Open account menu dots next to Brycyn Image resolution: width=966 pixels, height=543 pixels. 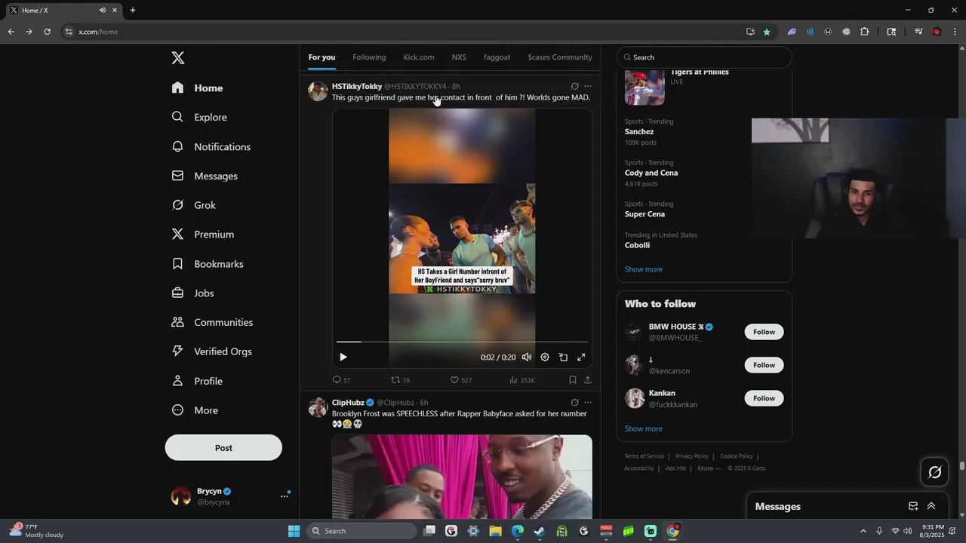coord(285,495)
